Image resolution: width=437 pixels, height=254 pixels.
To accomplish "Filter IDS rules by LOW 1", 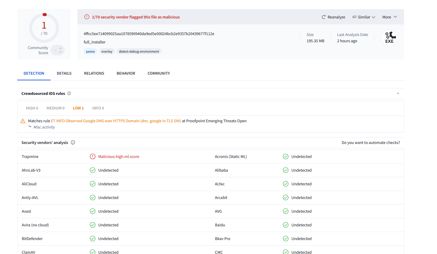I will tap(78, 108).
